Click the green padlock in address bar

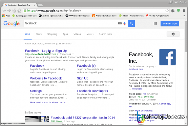point(25,11)
